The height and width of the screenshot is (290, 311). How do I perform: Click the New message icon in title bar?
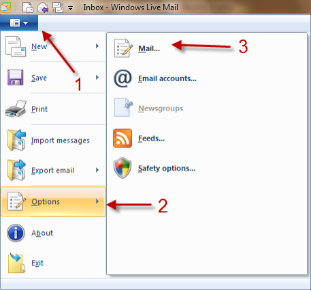pos(28,8)
